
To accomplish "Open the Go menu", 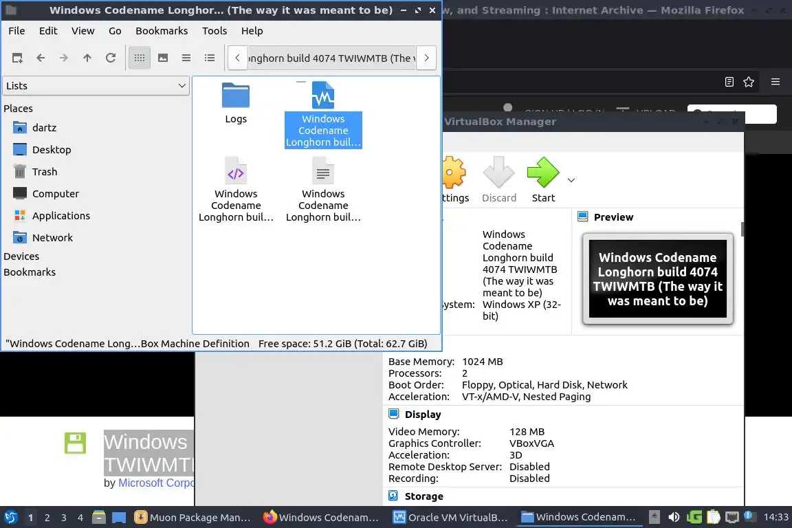I will coord(115,31).
